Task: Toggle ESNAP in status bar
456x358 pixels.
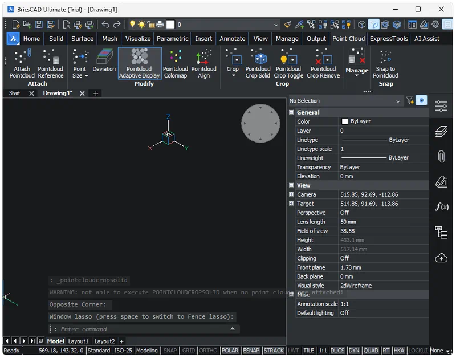Action: 251,351
